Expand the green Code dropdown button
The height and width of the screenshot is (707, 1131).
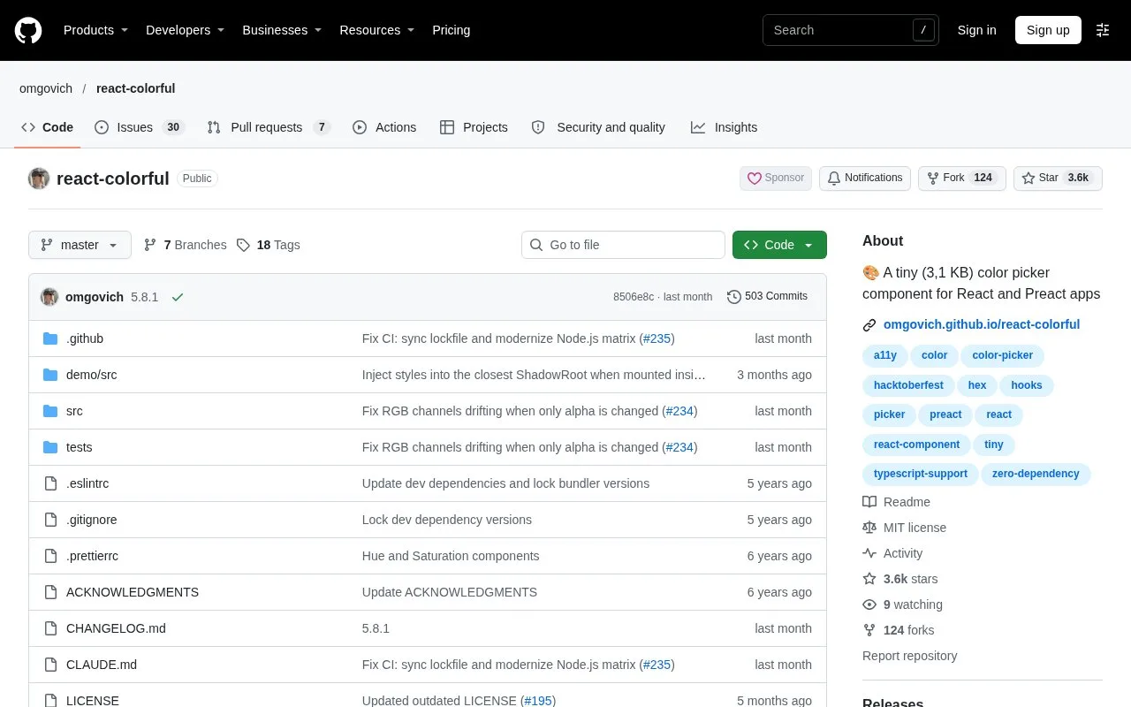click(x=779, y=245)
